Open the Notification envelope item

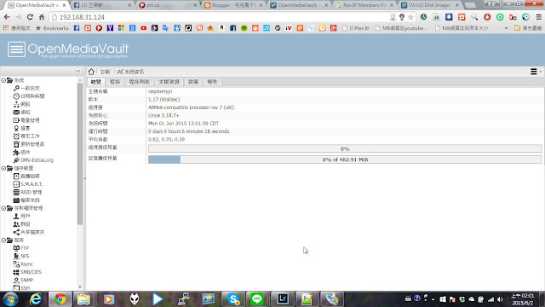pyautogui.click(x=21, y=112)
